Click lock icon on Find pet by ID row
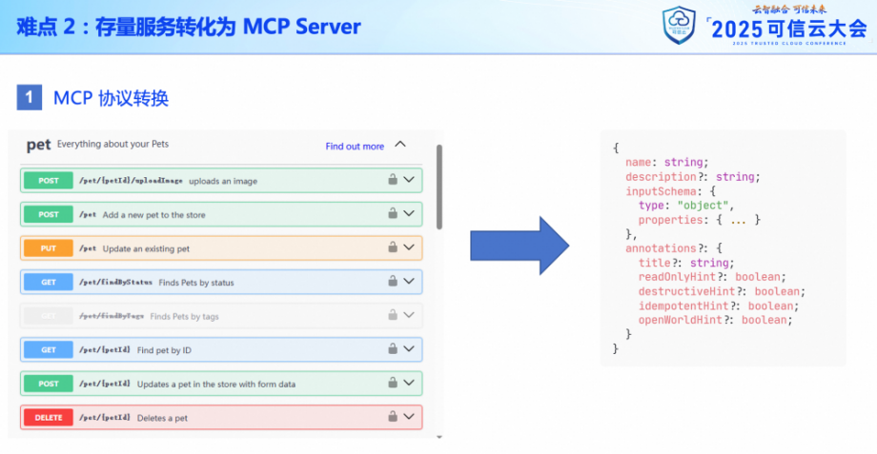 (393, 348)
